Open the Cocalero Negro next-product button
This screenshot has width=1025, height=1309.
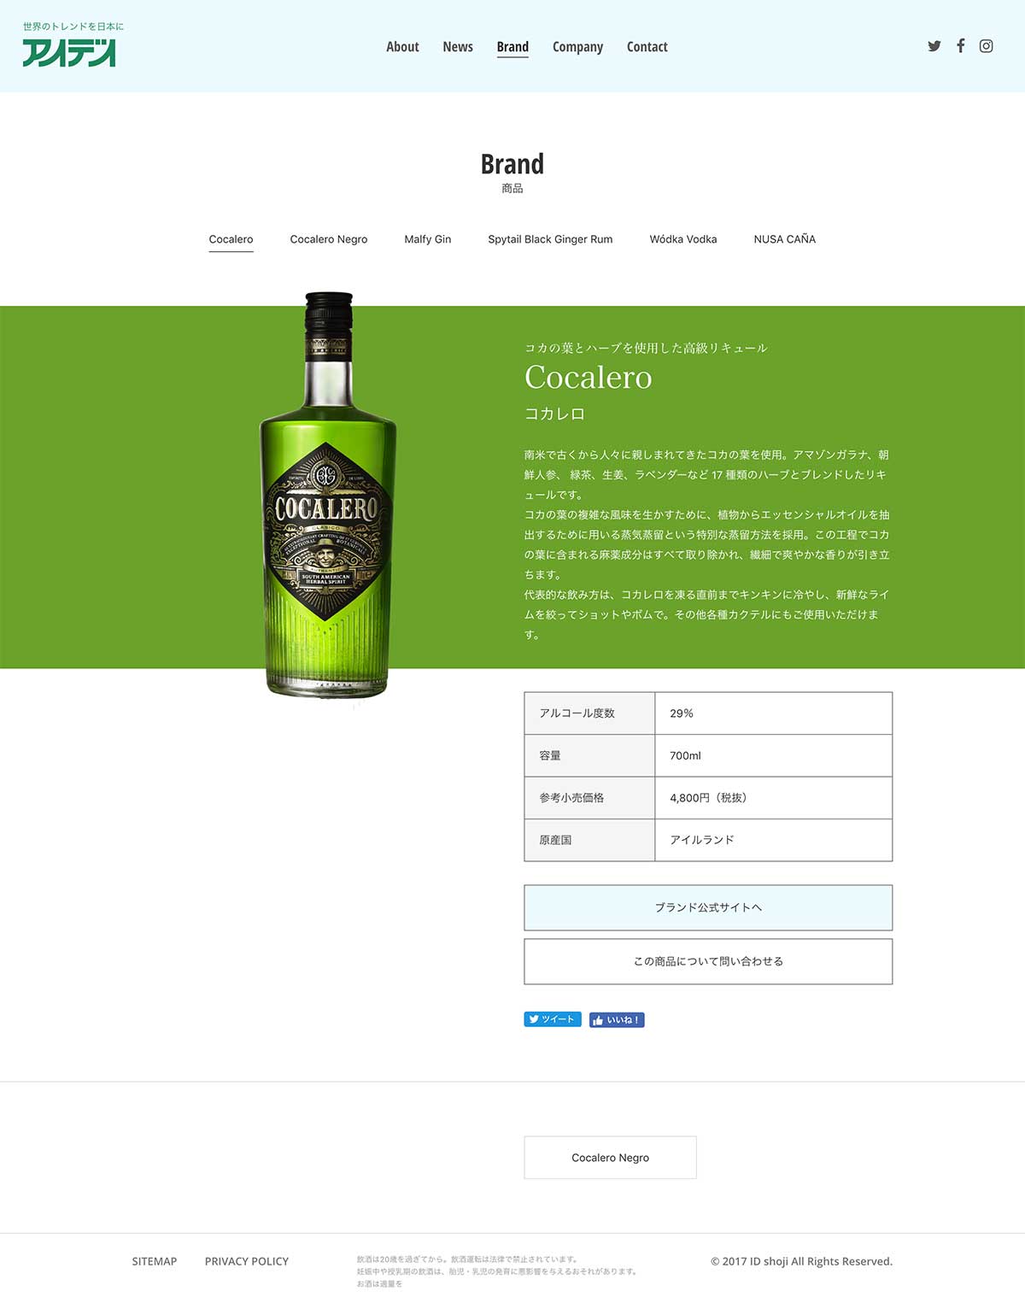pos(610,1158)
